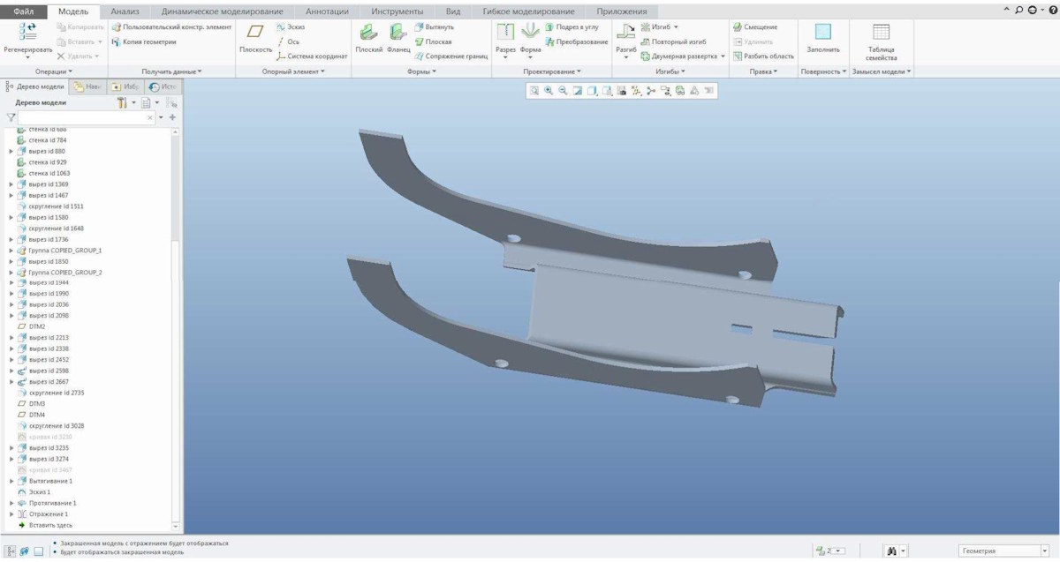
Task: Open the Гибкое моделирование ribbon tab
Action: click(528, 11)
